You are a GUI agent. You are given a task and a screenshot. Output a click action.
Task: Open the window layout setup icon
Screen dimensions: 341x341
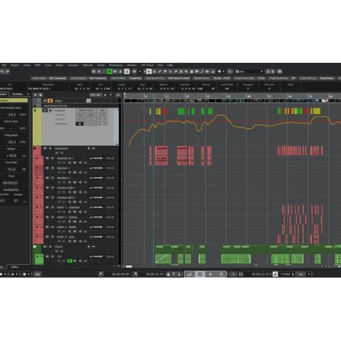coord(280,72)
